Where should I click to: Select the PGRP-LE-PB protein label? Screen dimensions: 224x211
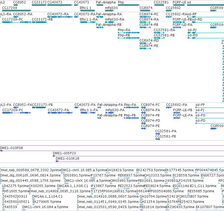183,110
